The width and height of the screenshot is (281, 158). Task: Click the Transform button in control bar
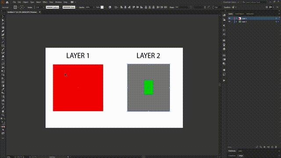(x=227, y=7)
